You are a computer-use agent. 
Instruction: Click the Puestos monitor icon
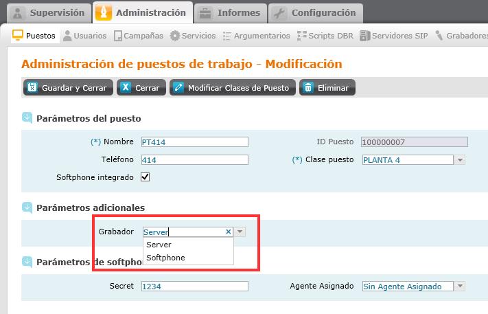tap(18, 35)
